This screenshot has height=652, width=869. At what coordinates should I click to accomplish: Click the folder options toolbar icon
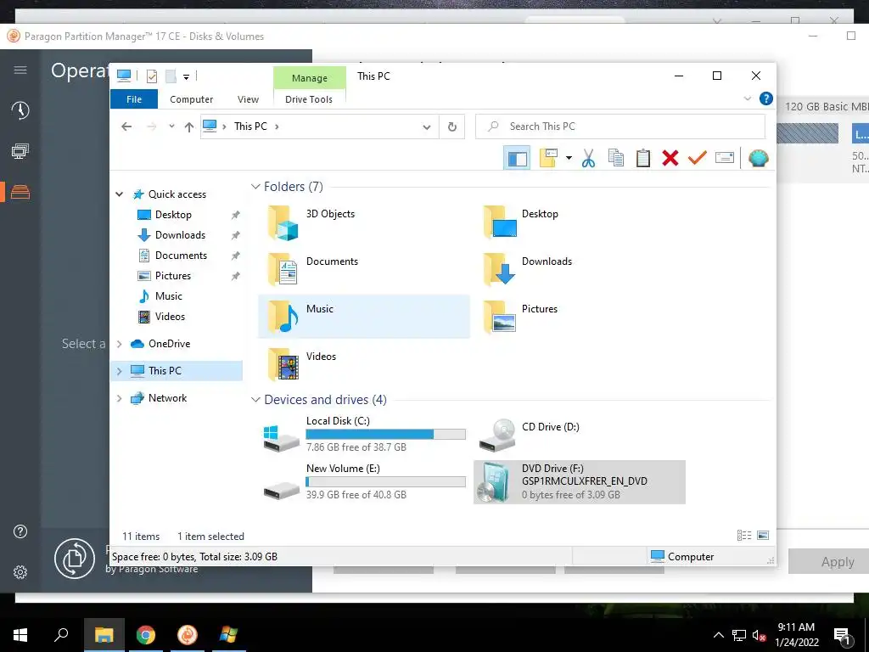(549, 158)
